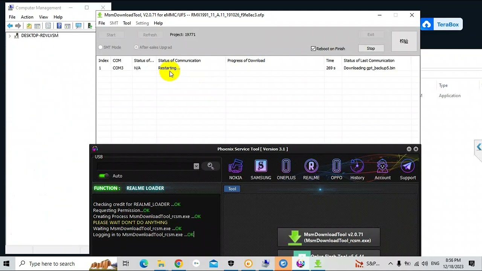
Task: Select DESKTOP-RDVLVSM in the tree
Action: point(40,36)
